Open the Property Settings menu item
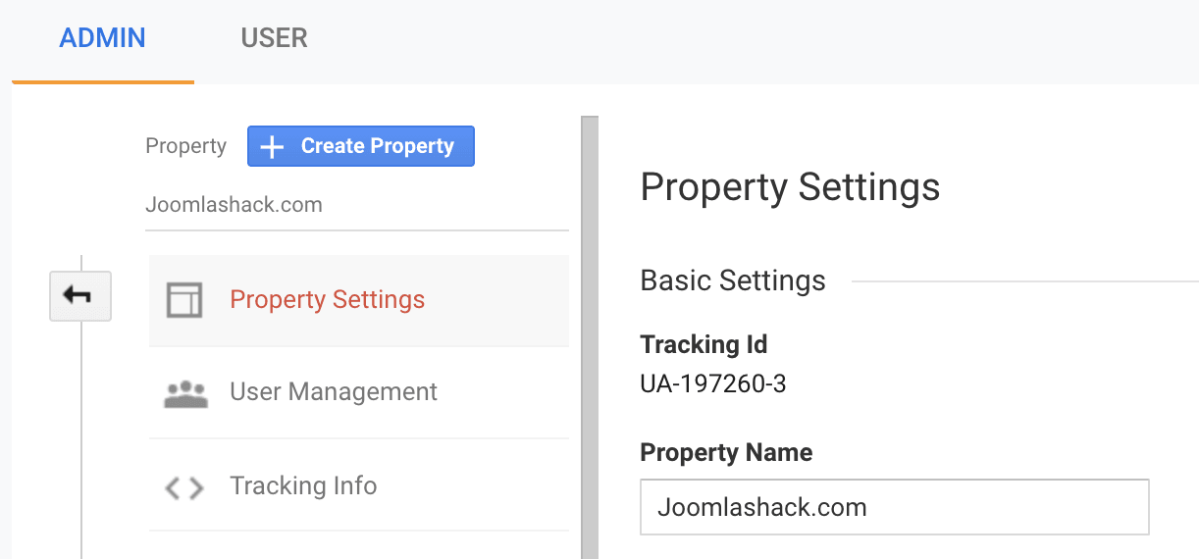The height and width of the screenshot is (559, 1199). [359, 300]
